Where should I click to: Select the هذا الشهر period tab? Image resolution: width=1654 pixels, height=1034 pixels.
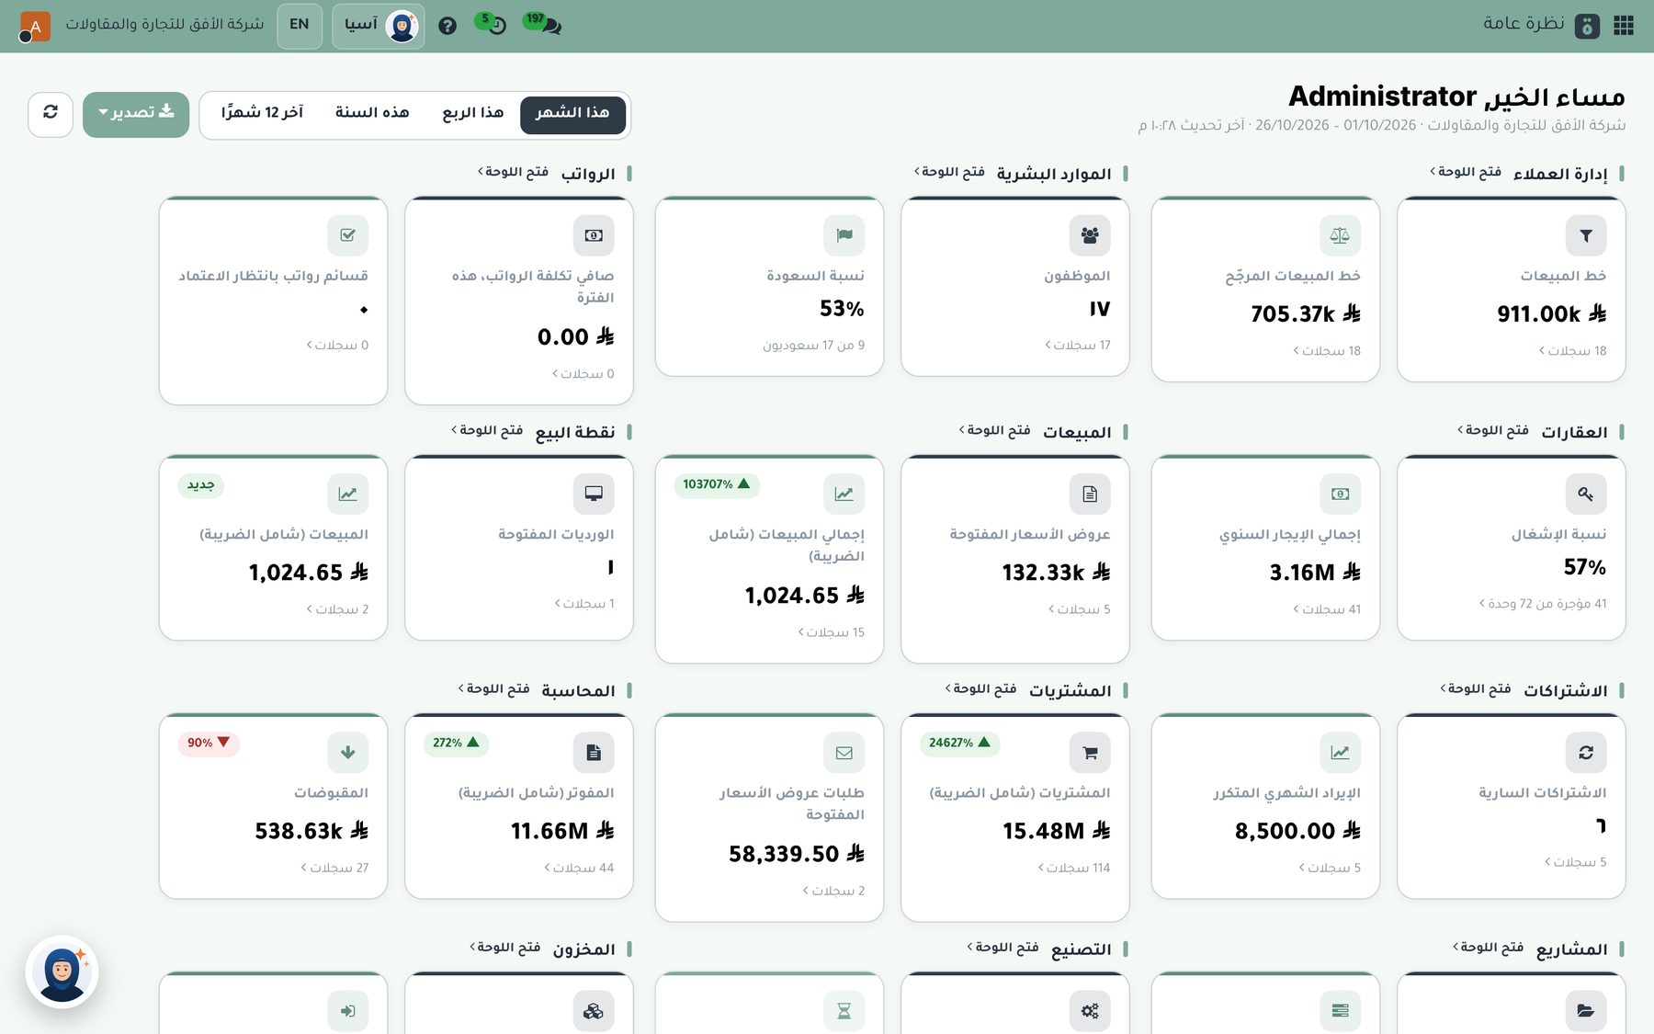[x=572, y=114]
